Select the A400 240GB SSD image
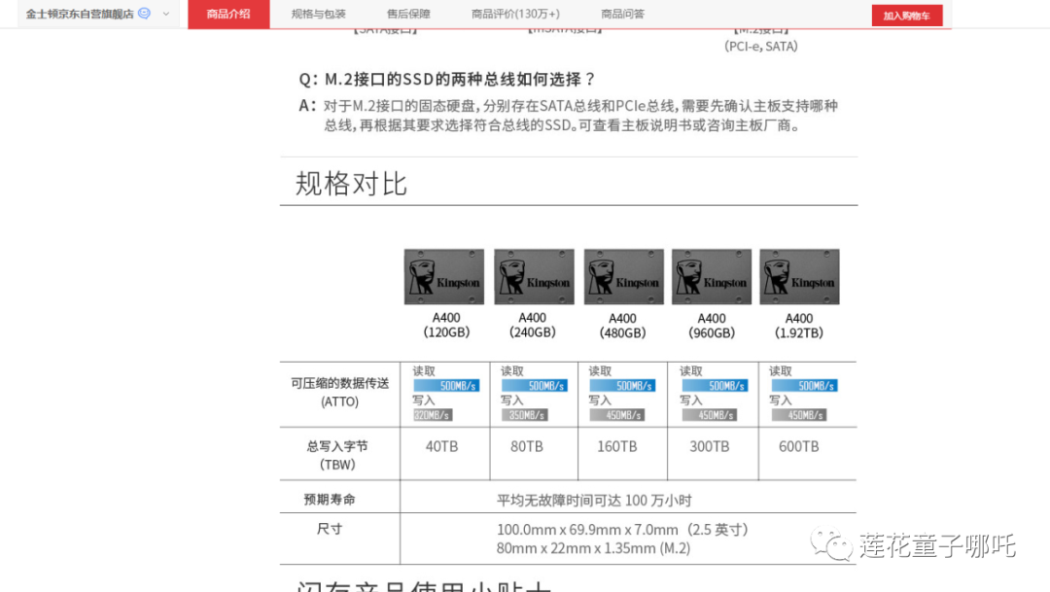Image resolution: width=1050 pixels, height=592 pixels. pos(534,277)
